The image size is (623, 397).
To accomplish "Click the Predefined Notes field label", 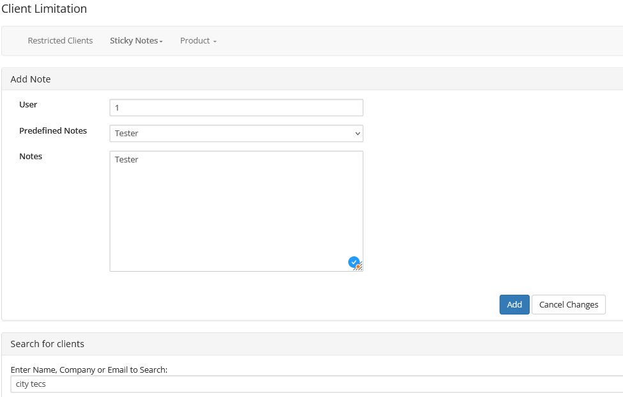I will tap(53, 131).
